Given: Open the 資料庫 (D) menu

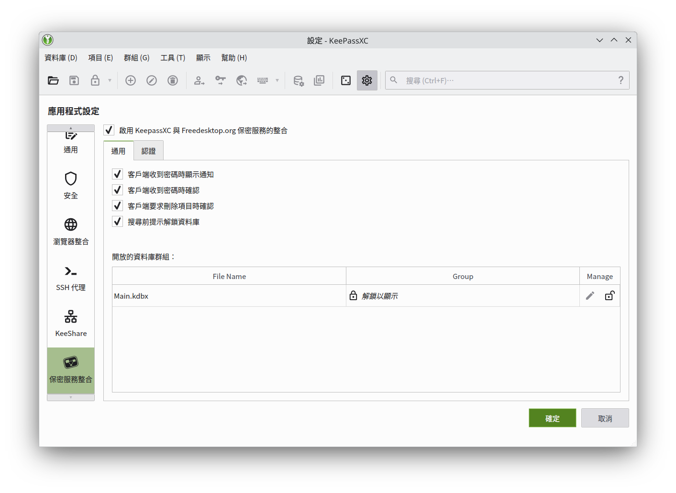Looking at the screenshot, I should pos(61,57).
